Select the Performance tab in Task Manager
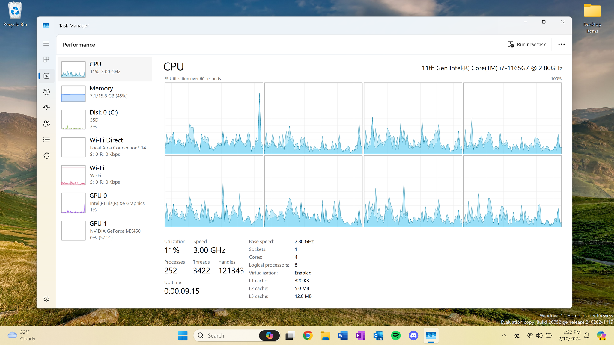The height and width of the screenshot is (345, 614). tap(46, 75)
